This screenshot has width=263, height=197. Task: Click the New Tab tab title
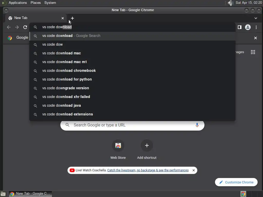click(21, 18)
